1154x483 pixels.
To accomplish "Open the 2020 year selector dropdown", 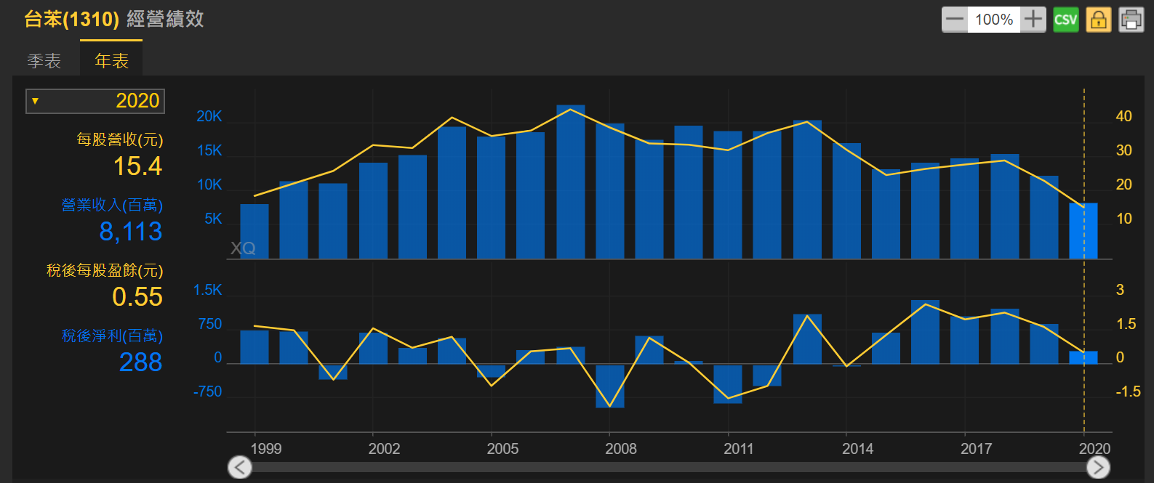I will pos(95,101).
